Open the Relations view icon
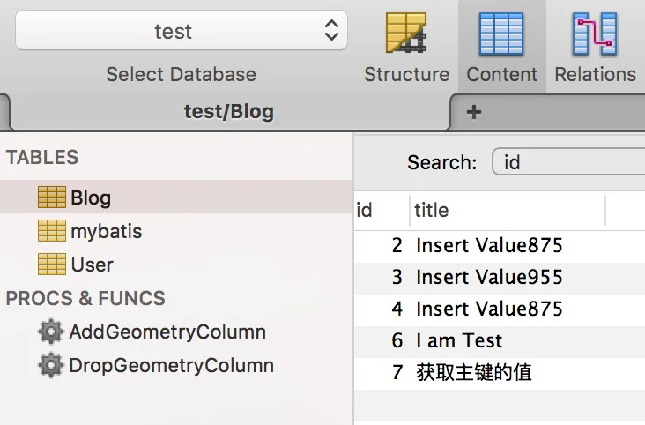Viewport: 645px width, 425px height. click(595, 36)
